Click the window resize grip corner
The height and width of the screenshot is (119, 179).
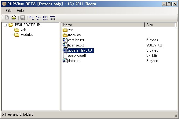pyautogui.click(x=175, y=115)
